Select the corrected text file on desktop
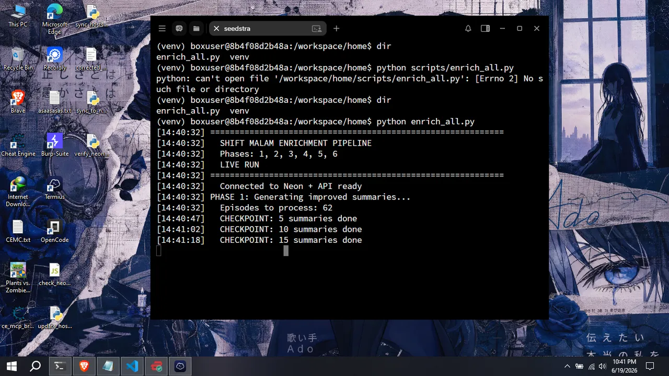 tap(91, 59)
